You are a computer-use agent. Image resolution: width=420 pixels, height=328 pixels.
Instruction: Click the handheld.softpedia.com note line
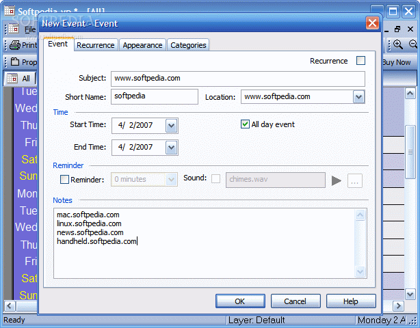click(x=96, y=241)
